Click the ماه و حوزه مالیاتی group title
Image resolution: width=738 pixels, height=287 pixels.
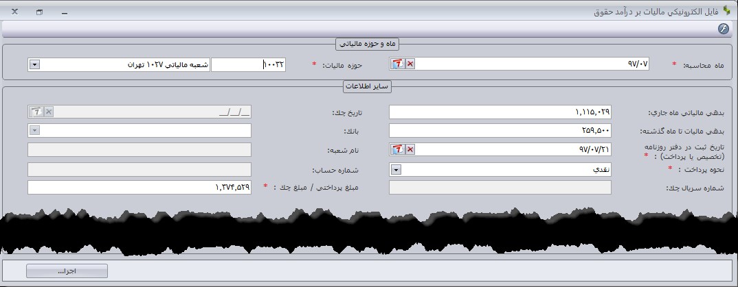tap(368, 44)
